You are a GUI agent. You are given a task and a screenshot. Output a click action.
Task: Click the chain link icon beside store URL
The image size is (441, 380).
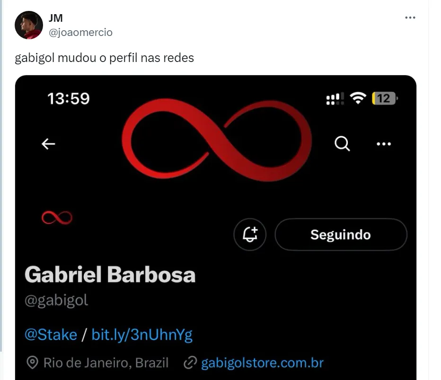click(x=190, y=362)
